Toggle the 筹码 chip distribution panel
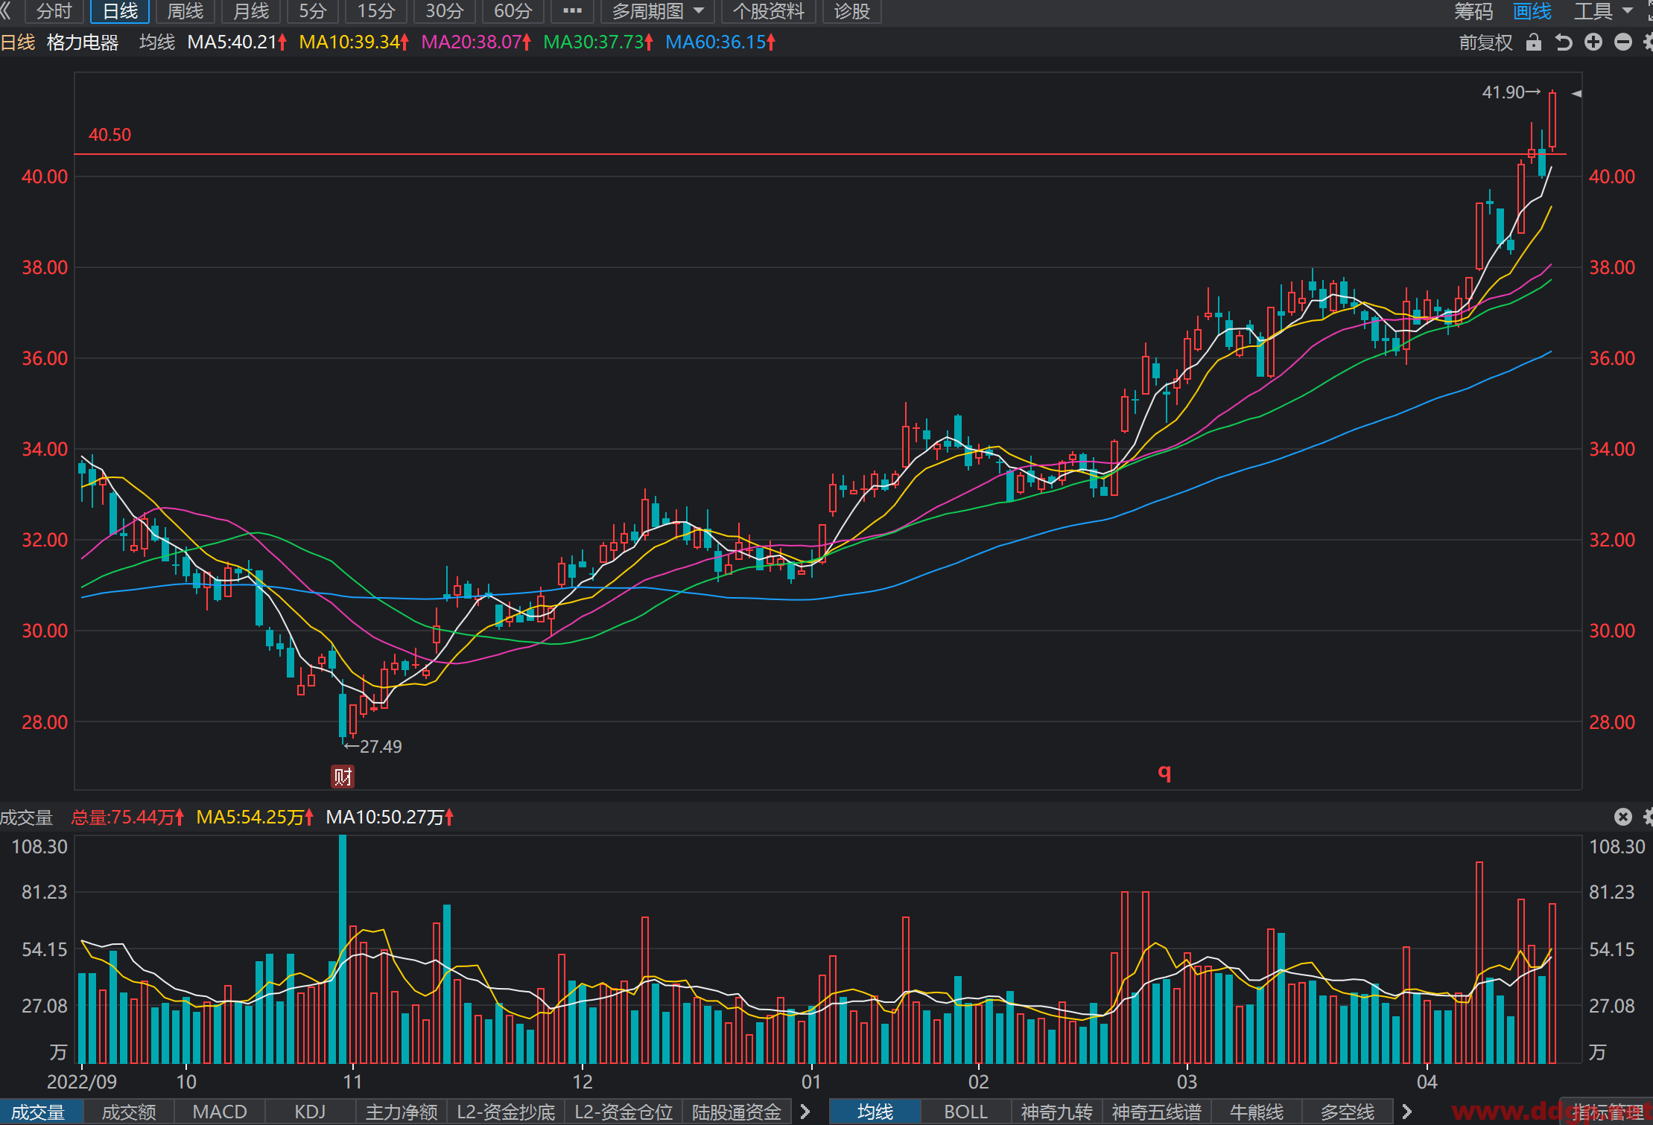The height and width of the screenshot is (1125, 1653). click(x=1473, y=11)
